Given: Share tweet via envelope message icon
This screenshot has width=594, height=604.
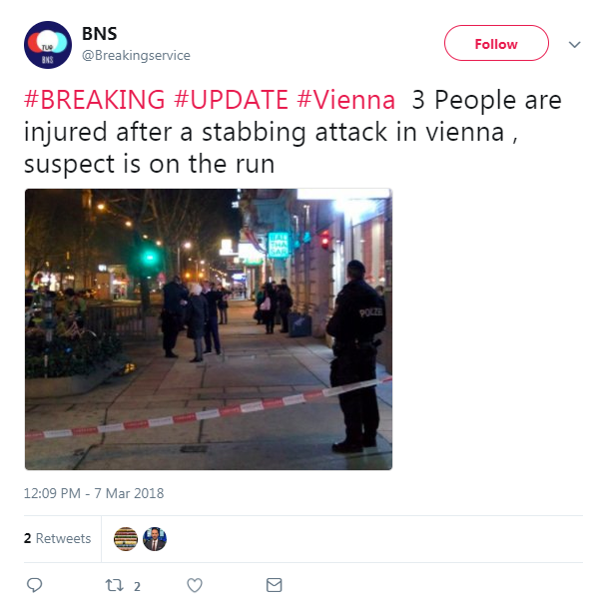Looking at the screenshot, I should click(275, 585).
